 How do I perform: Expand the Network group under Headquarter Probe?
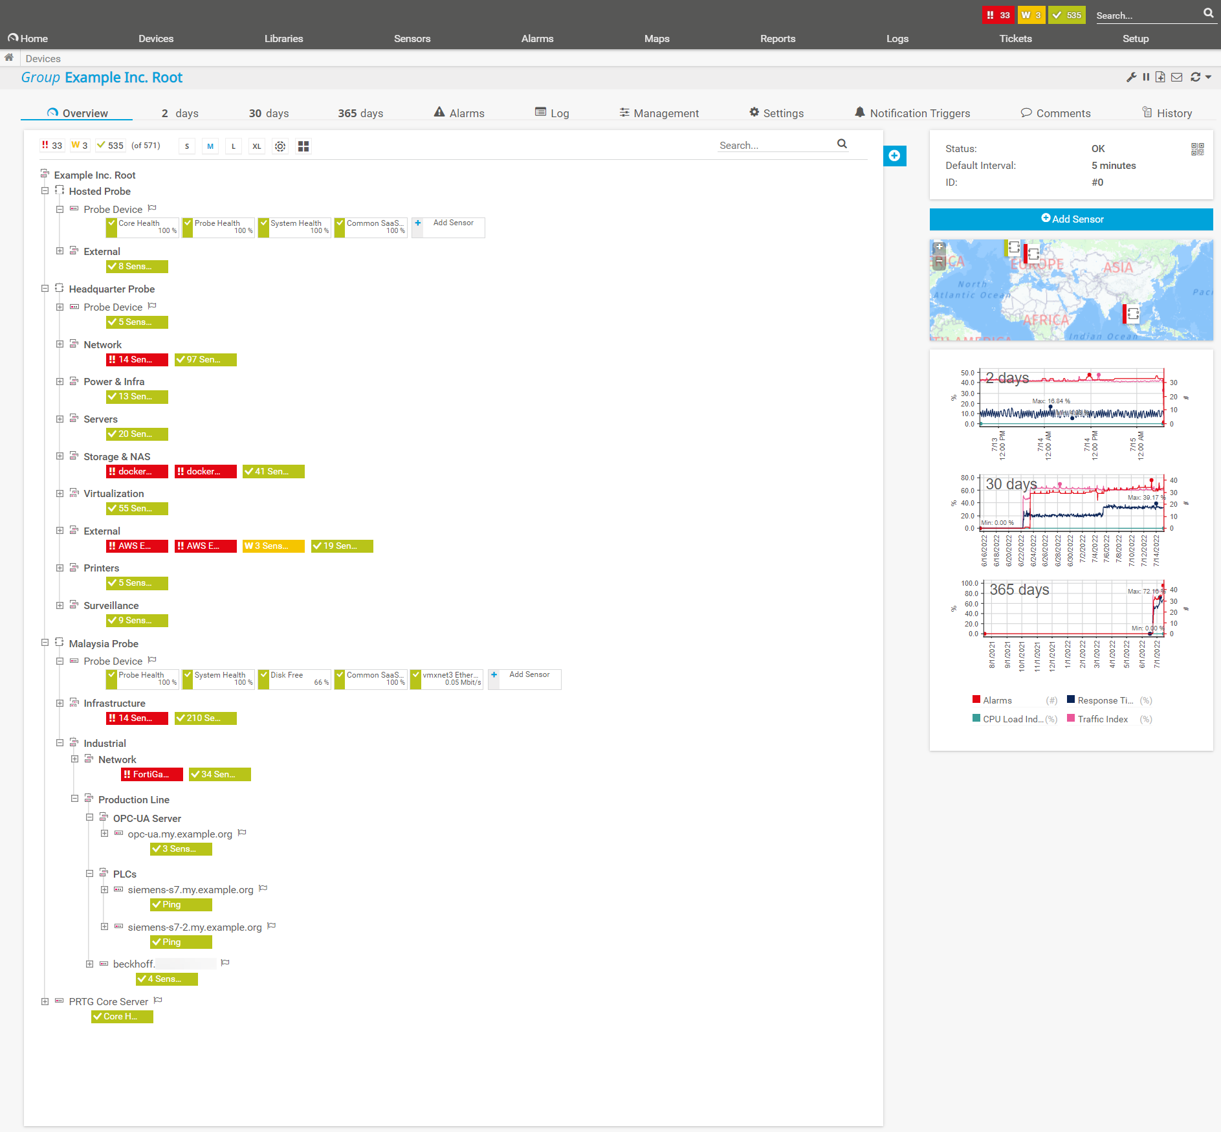coord(60,344)
